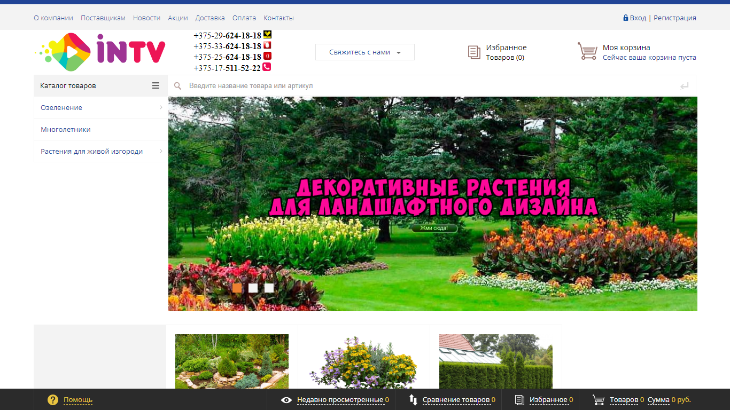Expand Растения для живой изгороди arrow
Image resolution: width=730 pixels, height=410 pixels.
coord(161,151)
